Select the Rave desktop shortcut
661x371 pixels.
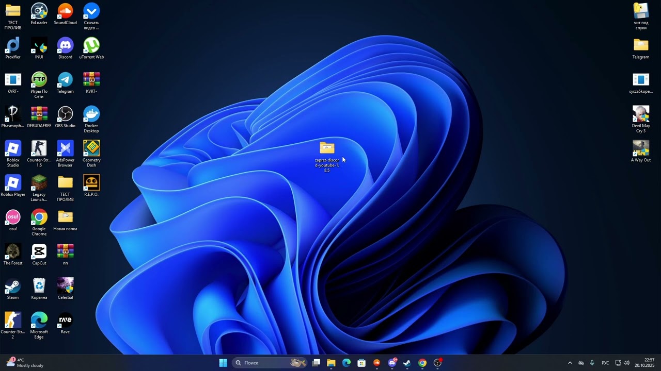(x=65, y=323)
